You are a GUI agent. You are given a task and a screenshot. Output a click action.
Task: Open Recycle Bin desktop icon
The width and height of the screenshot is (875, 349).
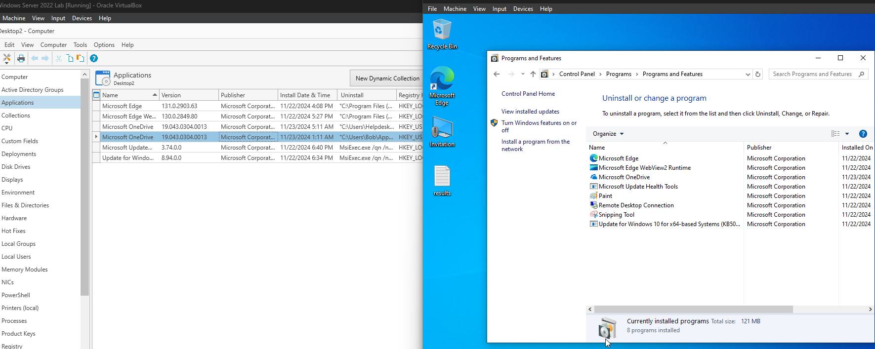pyautogui.click(x=442, y=34)
